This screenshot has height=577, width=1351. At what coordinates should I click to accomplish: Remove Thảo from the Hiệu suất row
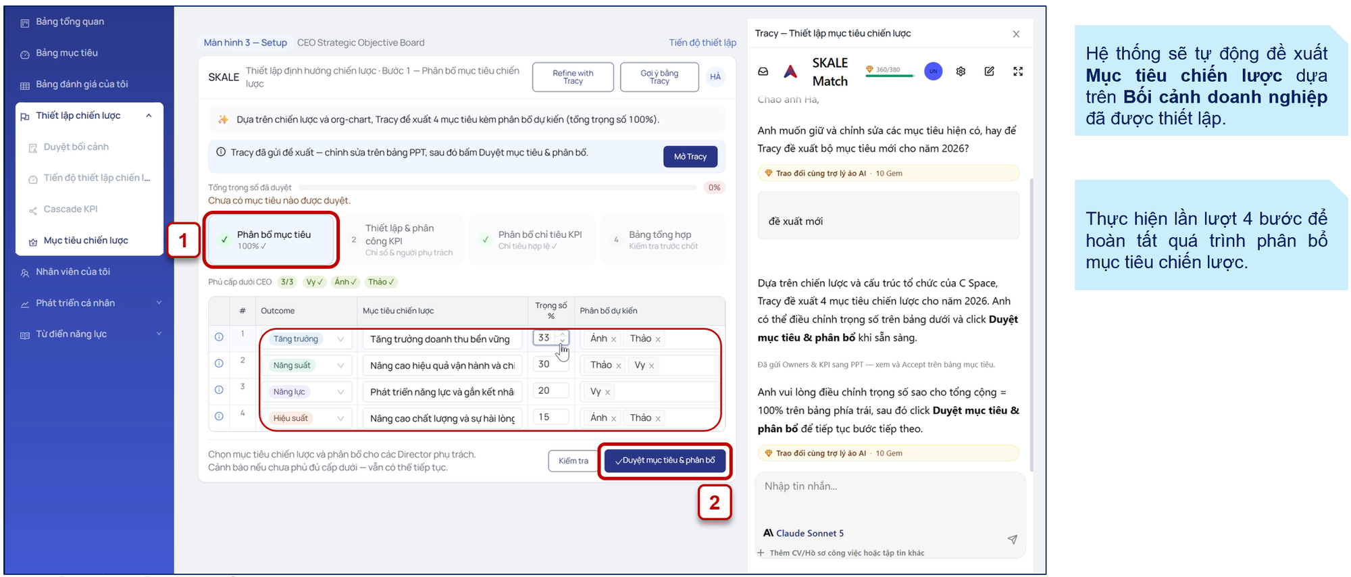(658, 418)
